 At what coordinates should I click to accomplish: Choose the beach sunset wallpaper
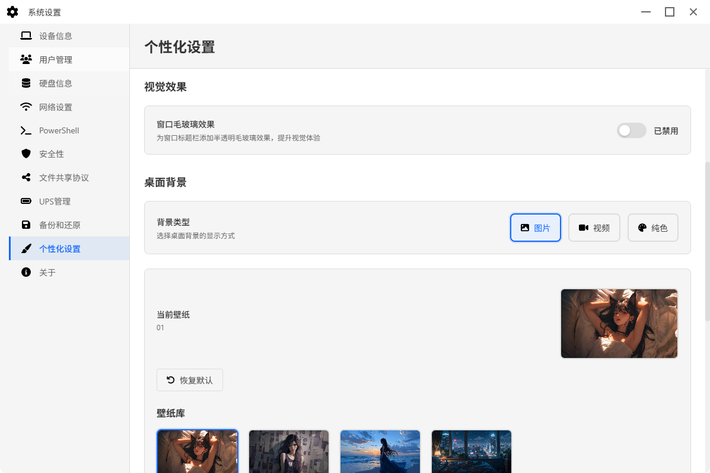coord(380,452)
